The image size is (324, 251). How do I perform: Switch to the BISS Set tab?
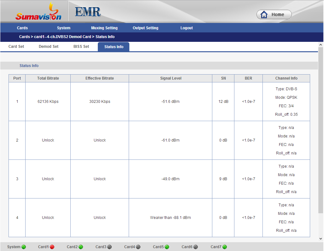(x=81, y=47)
